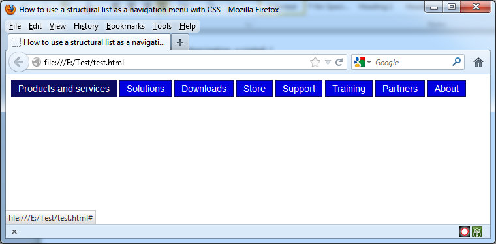Open the Solutions navigation link
This screenshot has height=244, width=496.
tap(146, 89)
